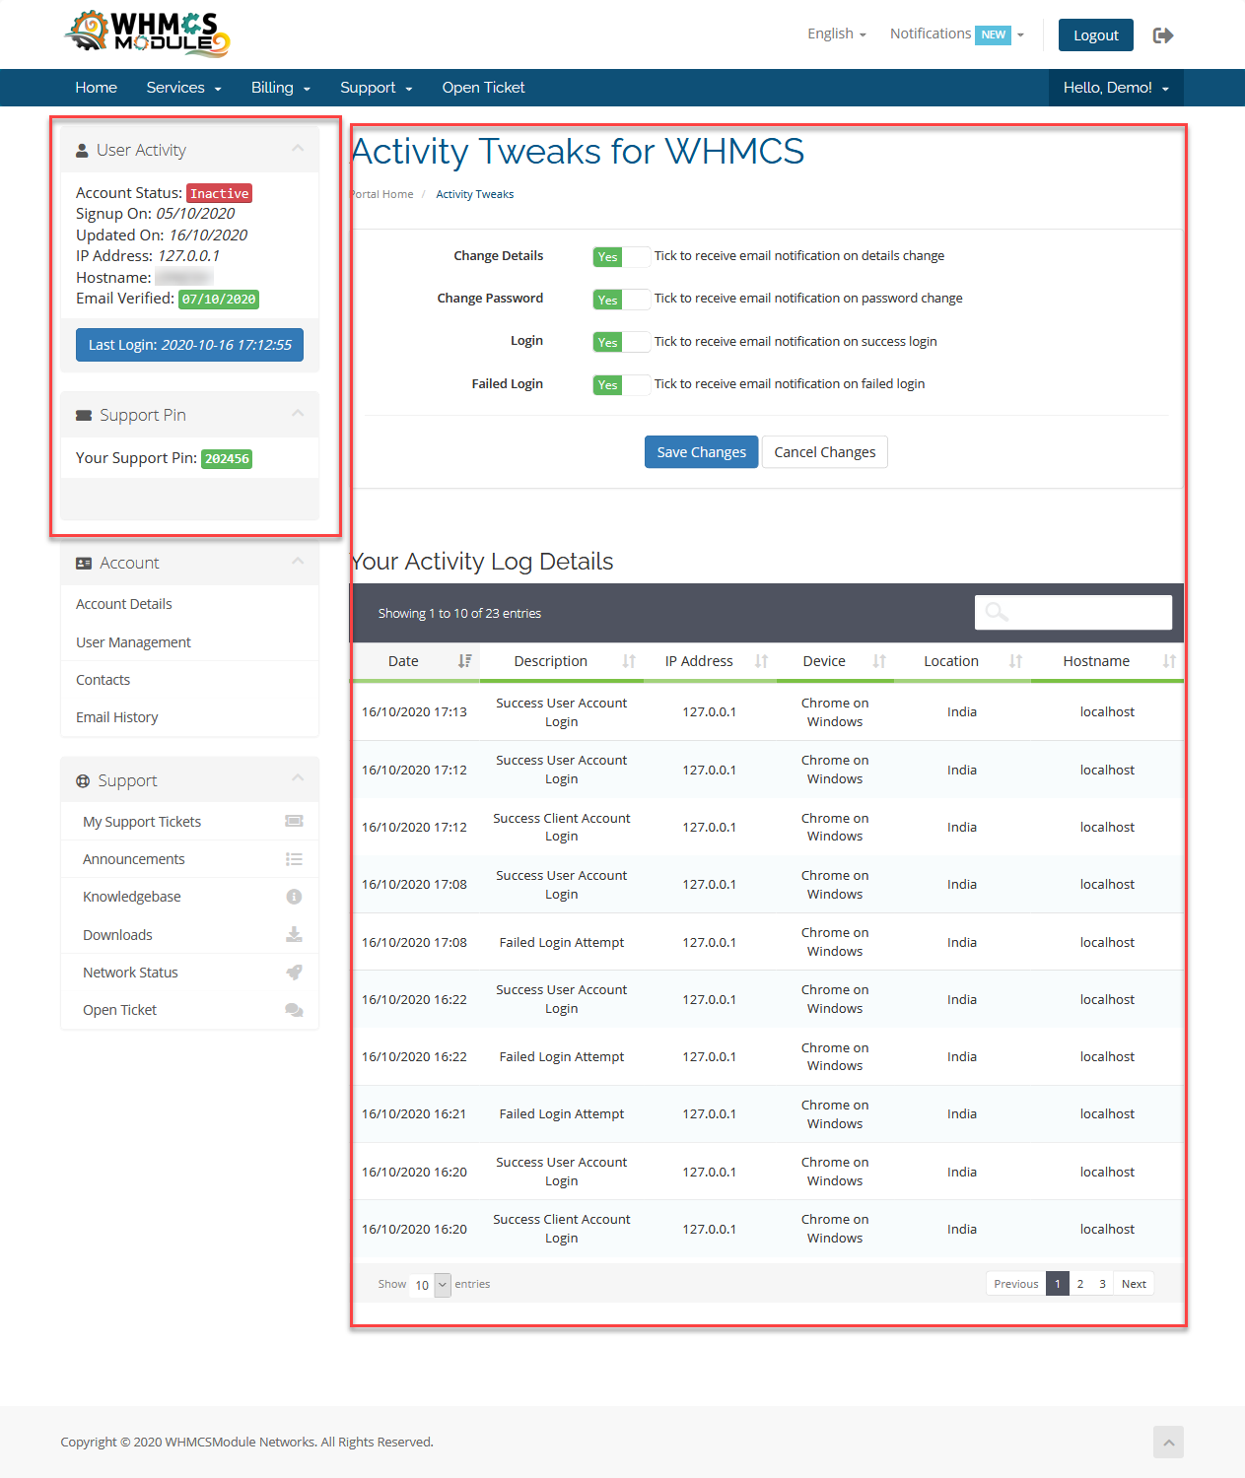Viewport: 1245px width, 1478px height.
Task: Click the Account panel card icon
Action: click(x=84, y=564)
